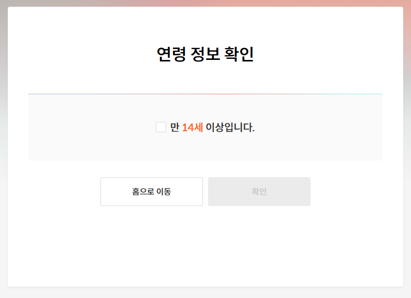Click the 확인 word in the page title
The width and height of the screenshot is (411, 298).
coord(239,54)
